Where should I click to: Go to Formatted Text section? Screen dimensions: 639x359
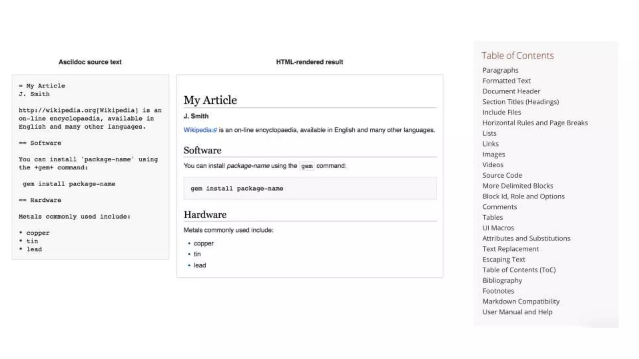[x=506, y=81]
